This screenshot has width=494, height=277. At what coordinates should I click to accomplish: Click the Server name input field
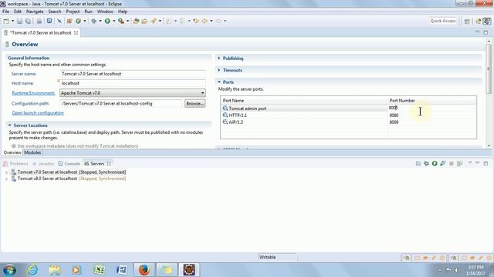[132, 74]
